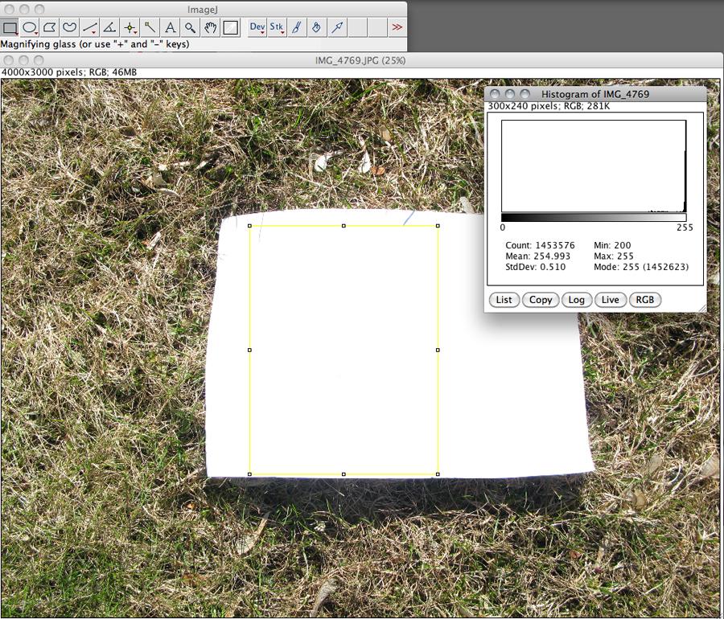Image resolution: width=724 pixels, height=619 pixels.
Task: Select the Text tool
Action: tap(170, 27)
